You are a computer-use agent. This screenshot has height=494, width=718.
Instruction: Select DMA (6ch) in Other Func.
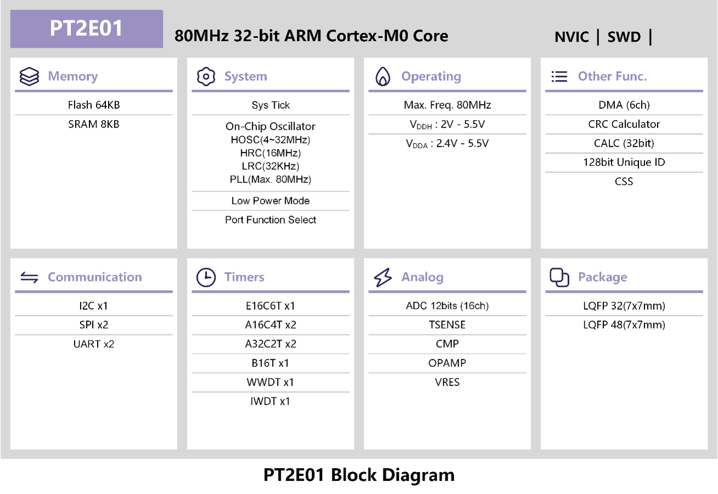pyautogui.click(x=624, y=105)
